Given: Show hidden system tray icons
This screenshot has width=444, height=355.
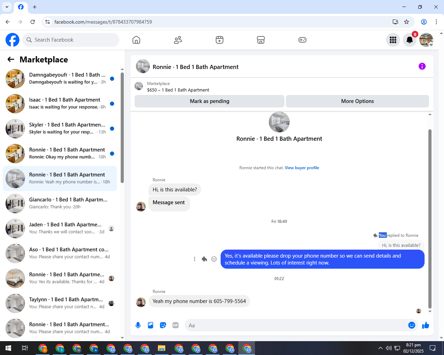Looking at the screenshot, I should 381,348.
